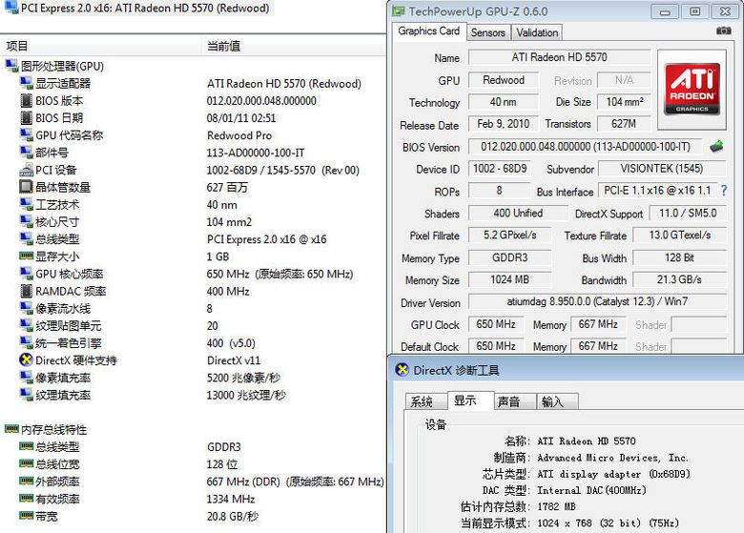
Task: Click the value 08/01/11 02:51
Action: [x=241, y=118]
